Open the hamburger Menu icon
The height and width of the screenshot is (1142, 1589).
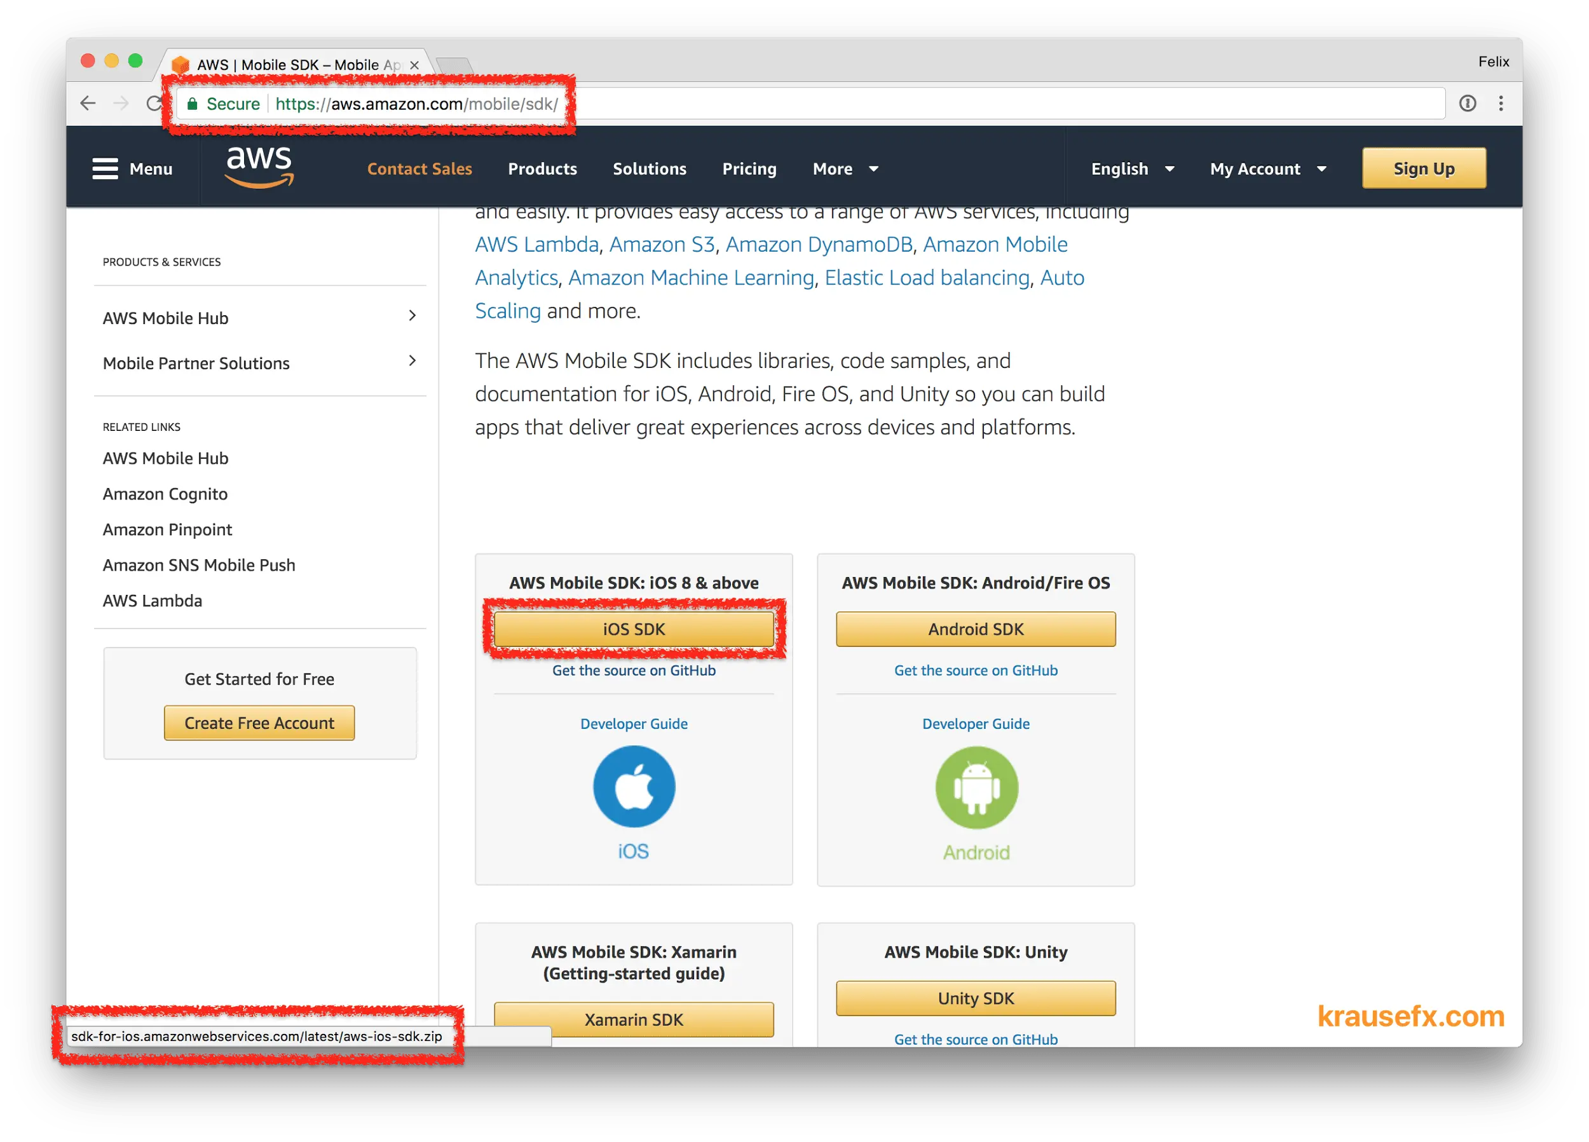coord(105,169)
